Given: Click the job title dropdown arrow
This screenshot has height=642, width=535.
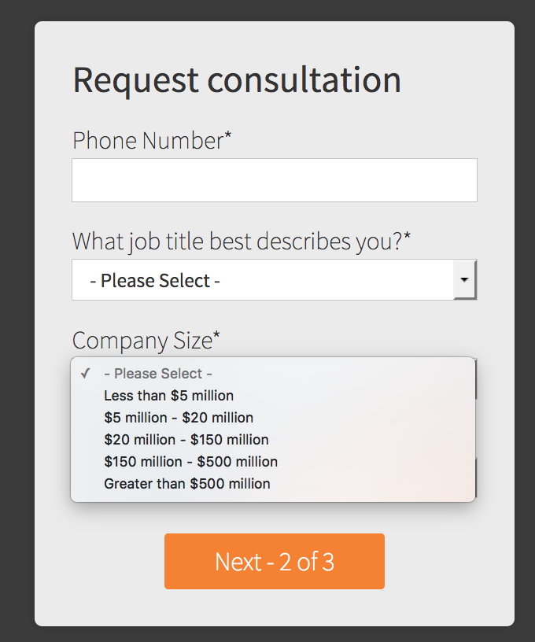Looking at the screenshot, I should (x=464, y=280).
